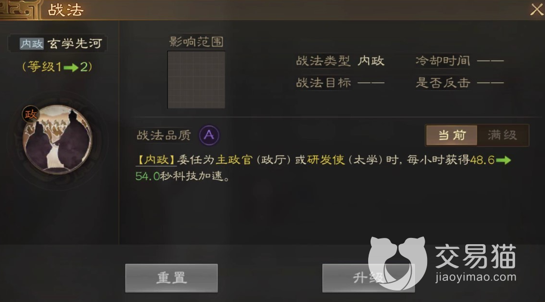The width and height of the screenshot is (545, 302).
Task: Click the 升级 upgrade button
Action: pos(369,278)
